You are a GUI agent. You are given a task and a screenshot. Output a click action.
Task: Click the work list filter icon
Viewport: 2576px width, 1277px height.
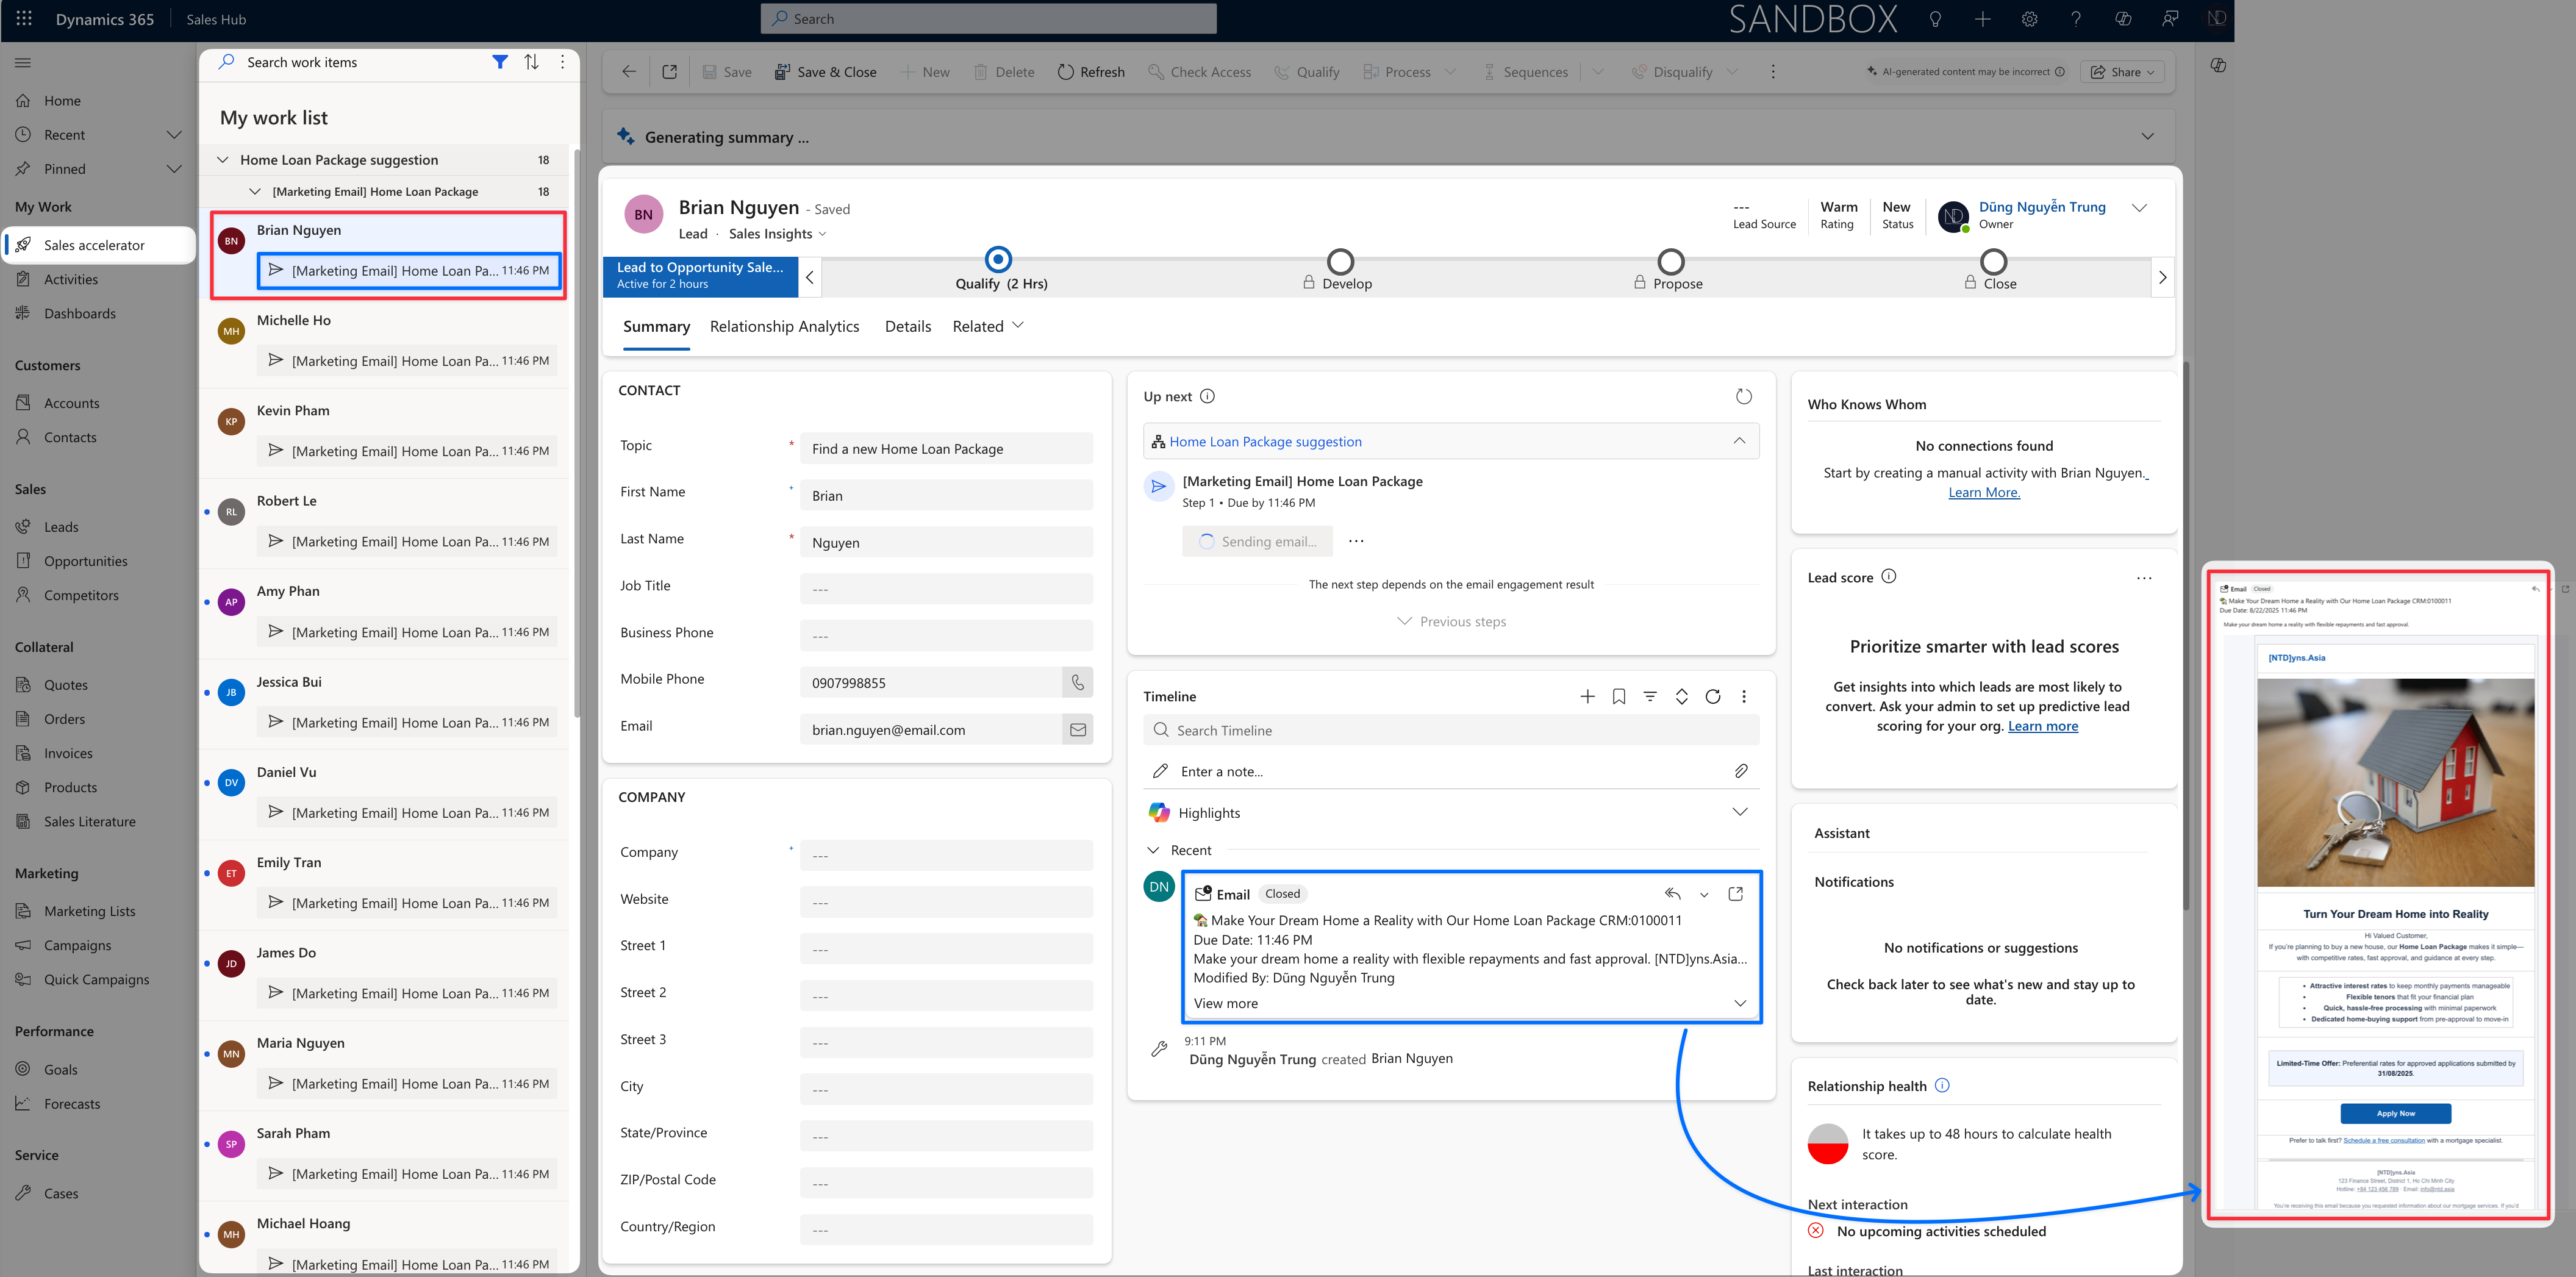point(500,62)
